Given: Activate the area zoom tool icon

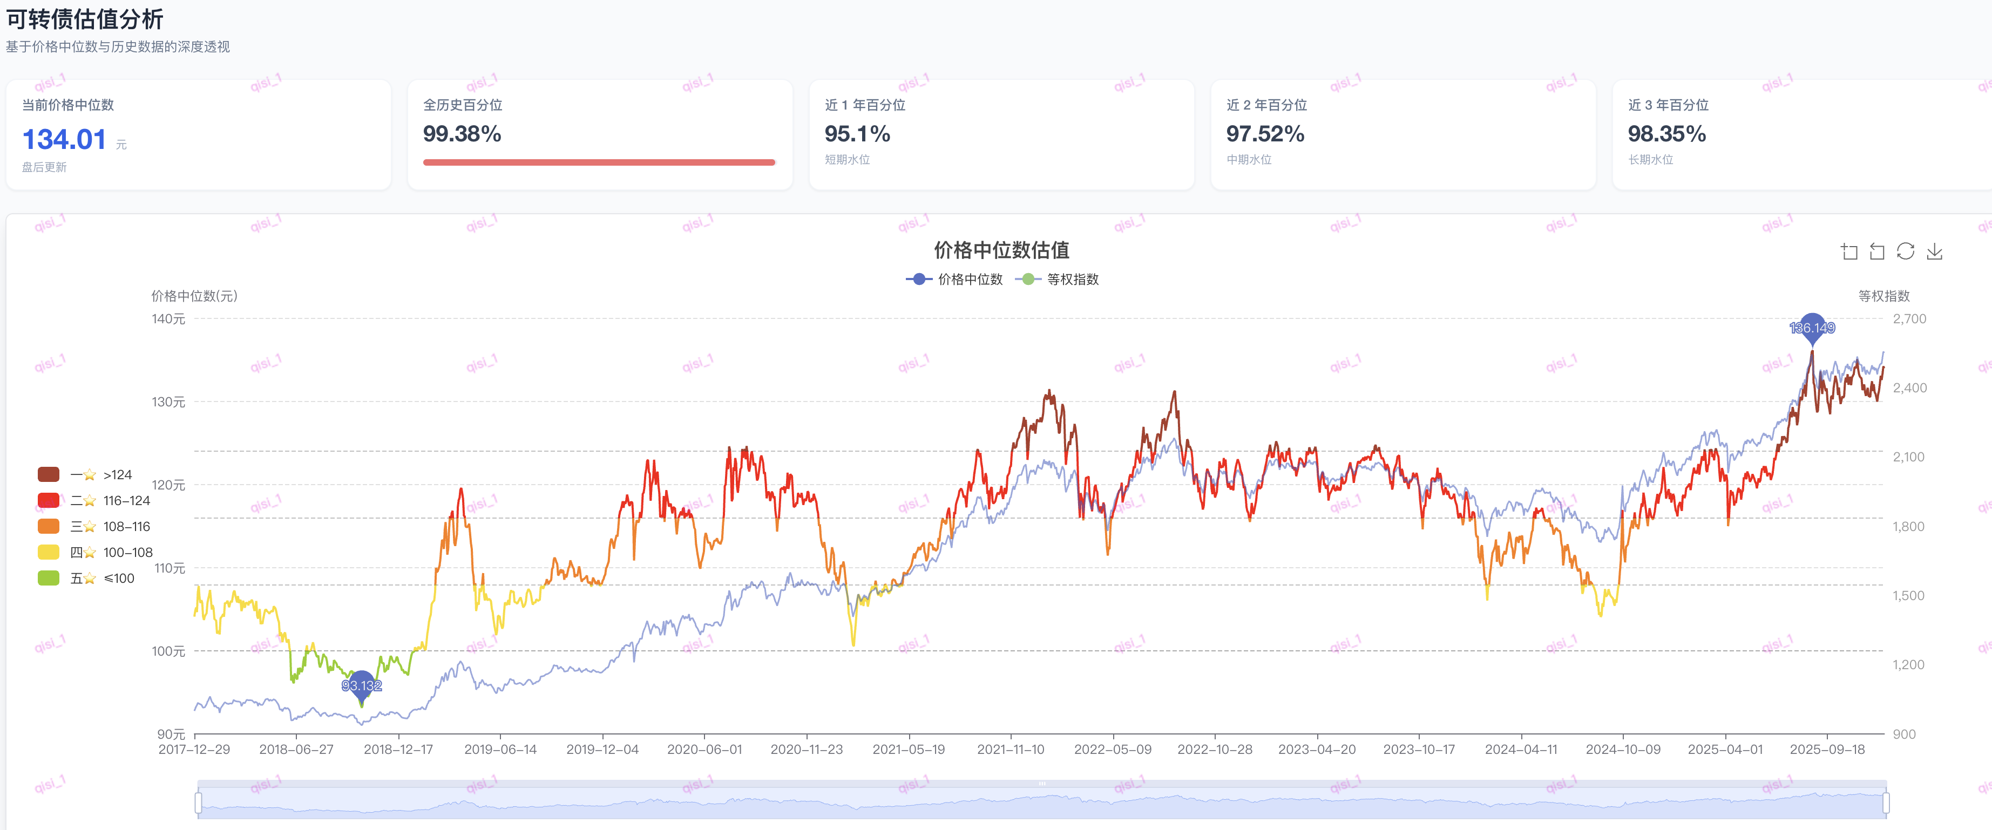Looking at the screenshot, I should click(x=1849, y=252).
